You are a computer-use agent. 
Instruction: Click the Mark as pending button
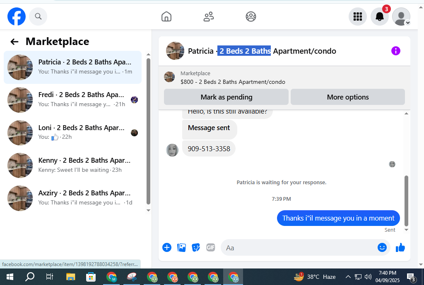[226, 97]
